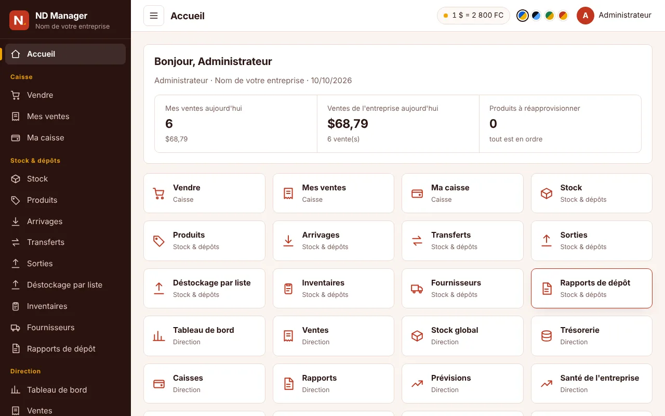Open the Rapports de dépôt card
The image size is (665, 416).
click(592, 289)
